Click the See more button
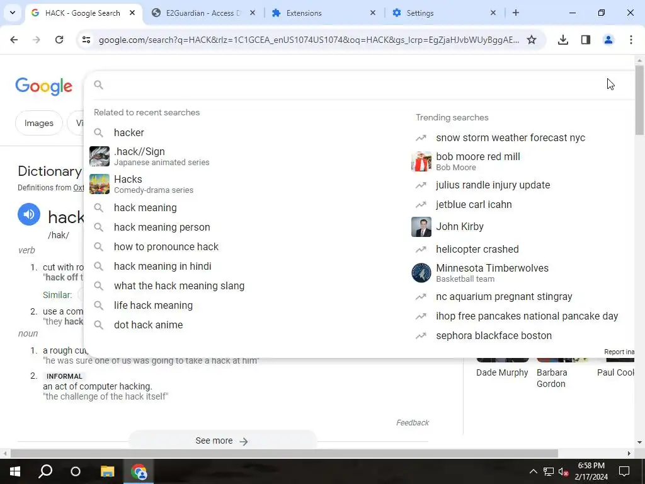 point(222,441)
